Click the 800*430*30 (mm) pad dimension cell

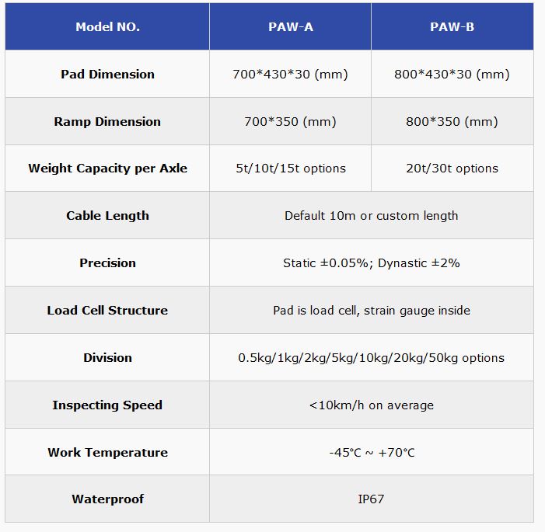point(452,75)
